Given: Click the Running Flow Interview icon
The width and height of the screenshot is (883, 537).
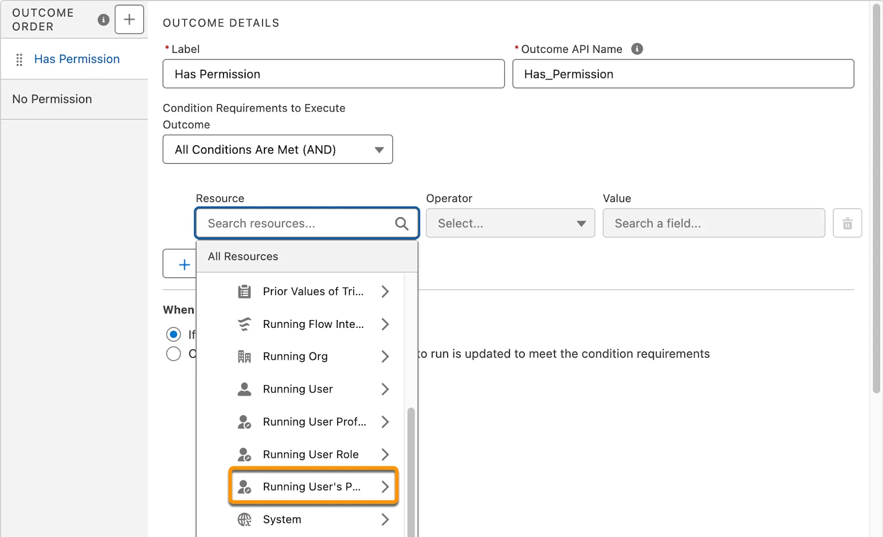Looking at the screenshot, I should pos(244,324).
